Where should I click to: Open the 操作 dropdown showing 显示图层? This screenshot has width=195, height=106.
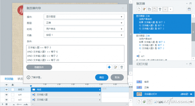84,17
